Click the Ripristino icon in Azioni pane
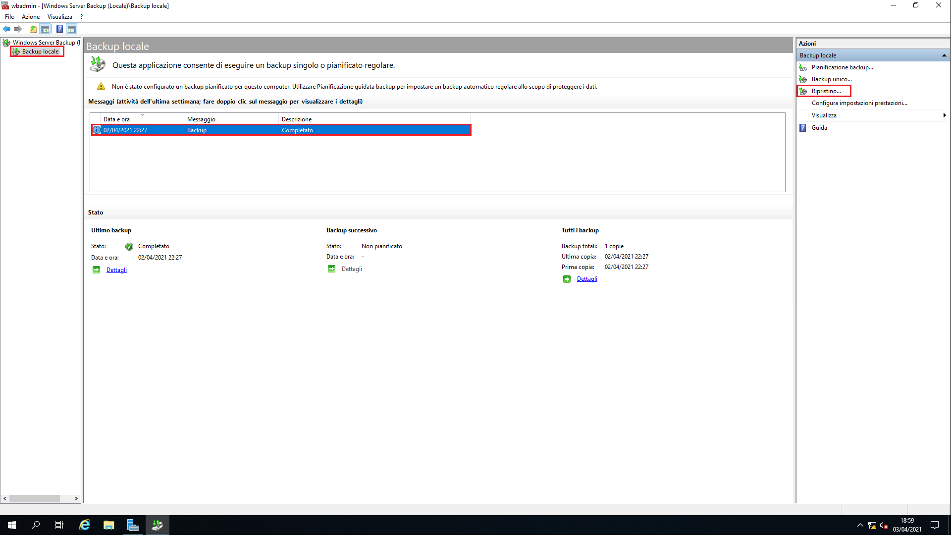This screenshot has height=535, width=951. coord(803,91)
